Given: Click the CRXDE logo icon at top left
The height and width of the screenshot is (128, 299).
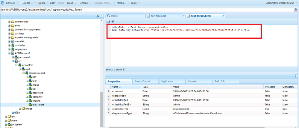Looking at the screenshot, I should tap(2, 3).
